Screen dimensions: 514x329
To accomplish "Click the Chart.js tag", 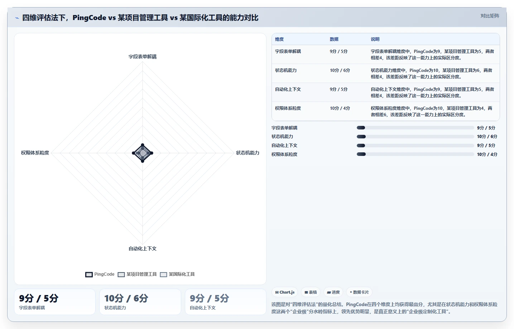I will [x=285, y=292].
